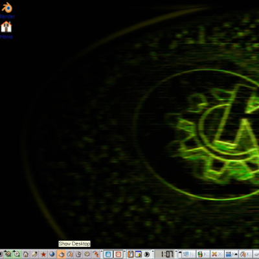
Task: Click the round black-and-white tray icon
Action: (x=147, y=254)
